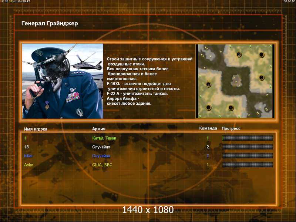Image resolution: width=296 pixels, height=222 pixels.
Task: Click the progress bar for player 18
Action: [248, 147]
